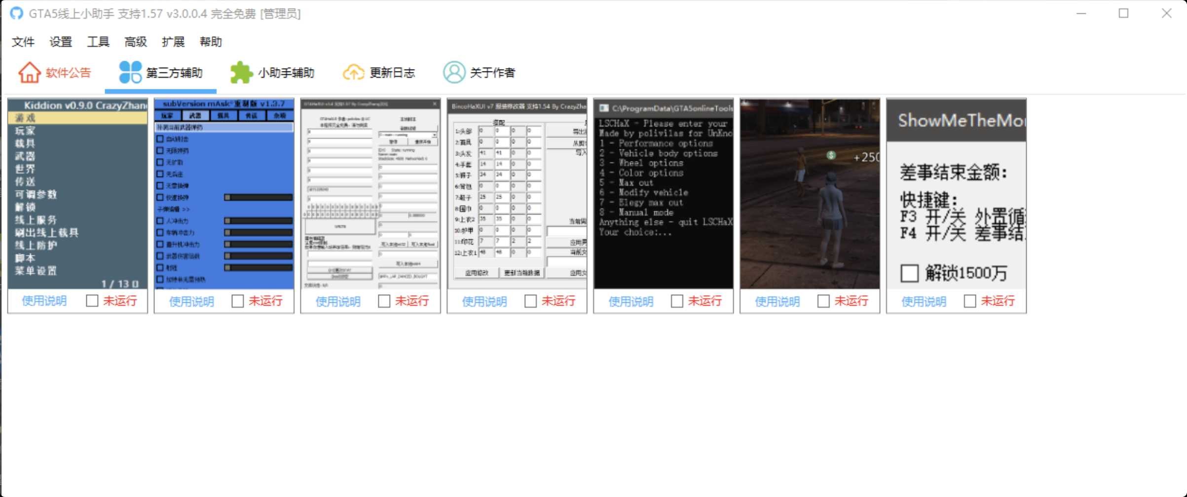This screenshot has width=1187, height=497.
Task: Click 未运行 status under the LSCHaX card
Action: 705,301
